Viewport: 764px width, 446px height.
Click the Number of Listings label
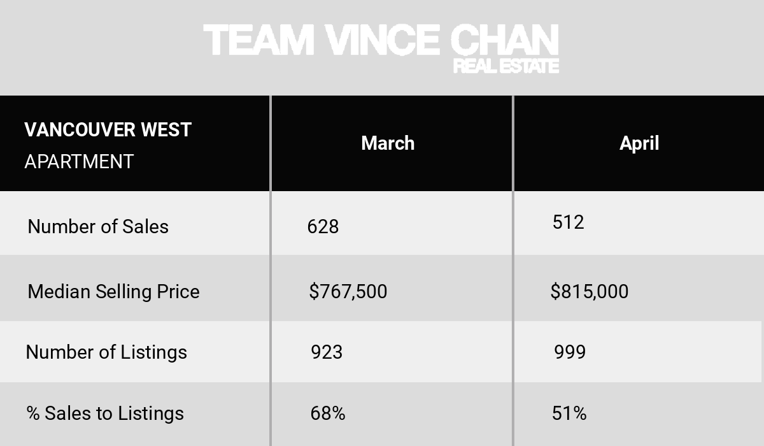coord(106,352)
